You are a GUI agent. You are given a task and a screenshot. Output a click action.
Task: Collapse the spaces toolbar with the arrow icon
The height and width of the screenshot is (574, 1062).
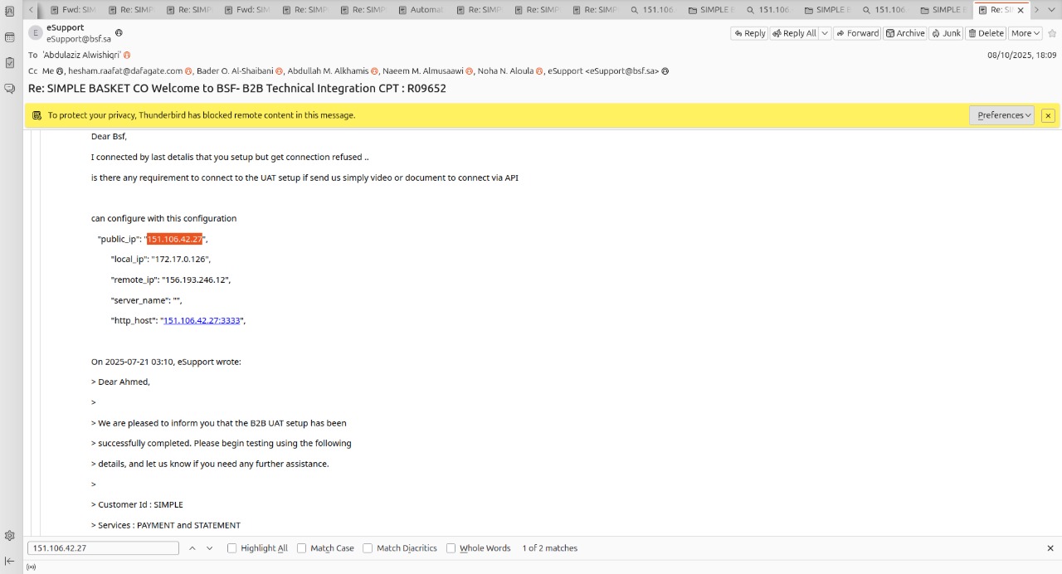click(x=10, y=561)
